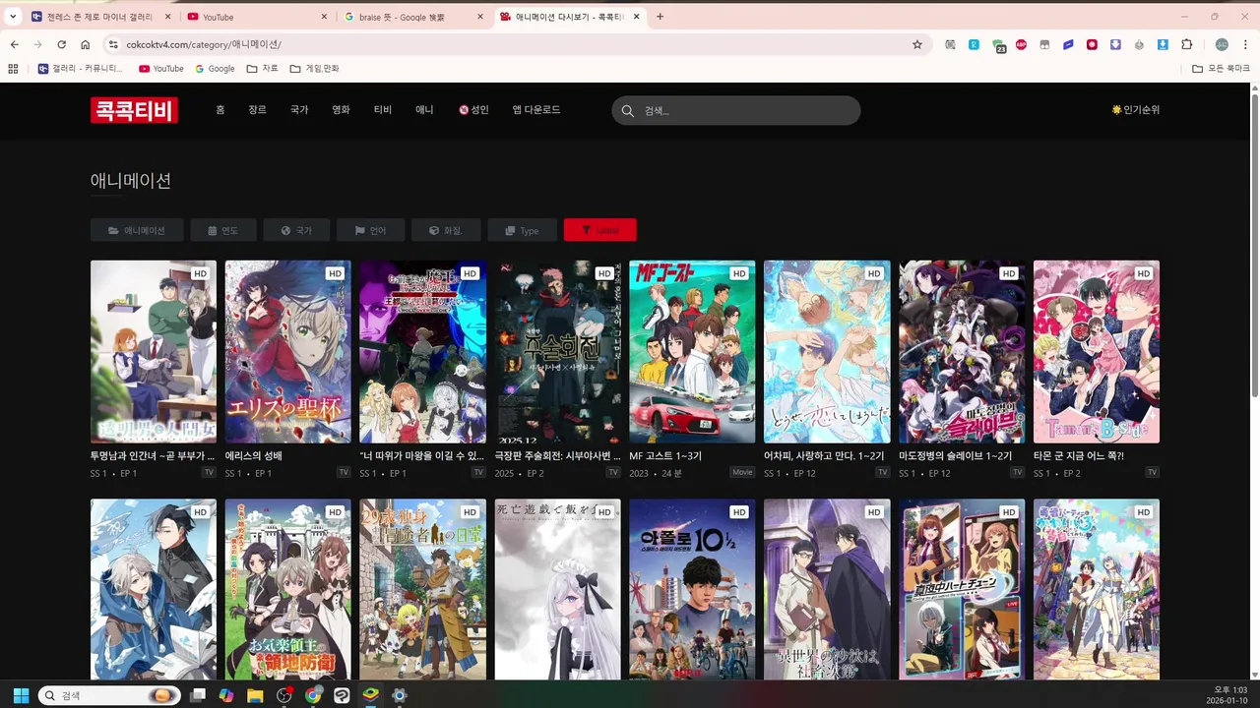This screenshot has width=1260, height=708.
Task: Click the 콕콕티비 site logo
Action: 134,110
